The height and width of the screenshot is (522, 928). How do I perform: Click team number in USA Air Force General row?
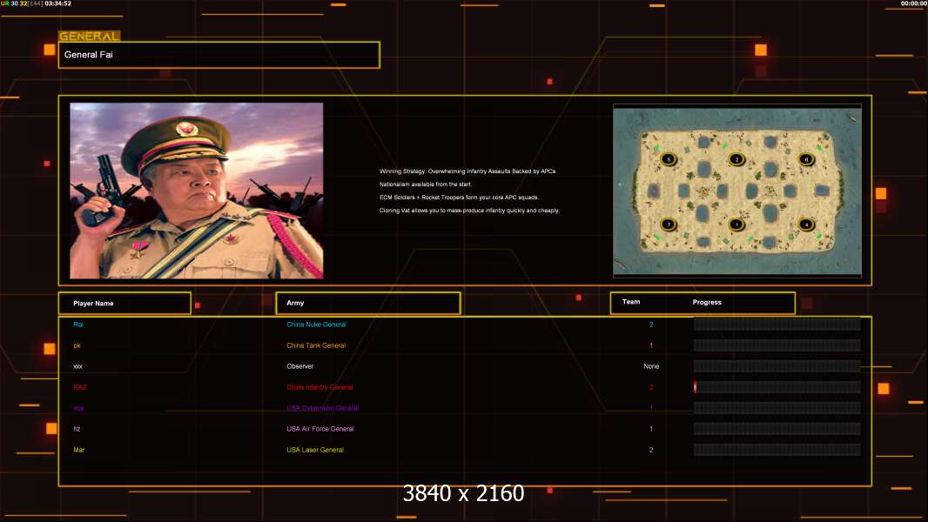(x=651, y=429)
